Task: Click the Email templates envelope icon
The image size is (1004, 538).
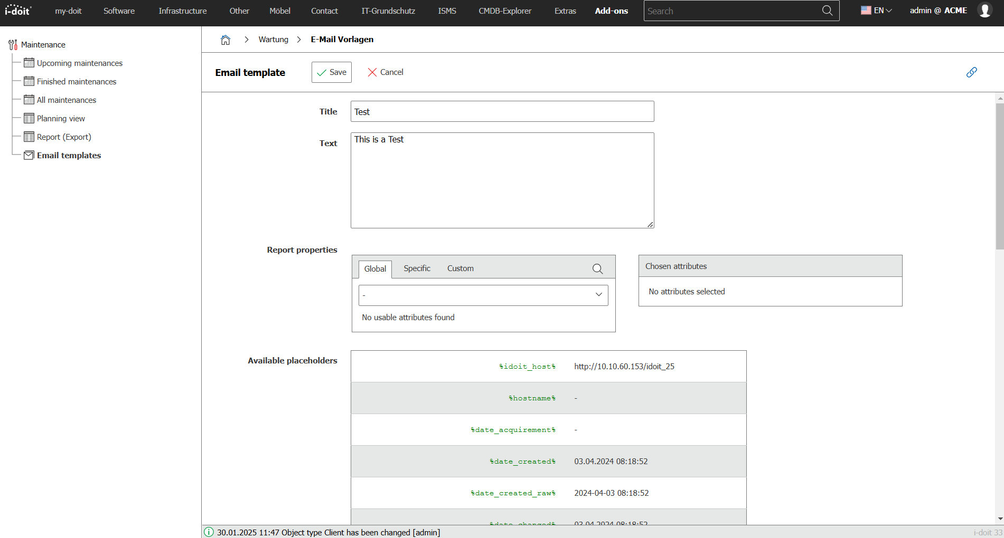Action: click(29, 155)
